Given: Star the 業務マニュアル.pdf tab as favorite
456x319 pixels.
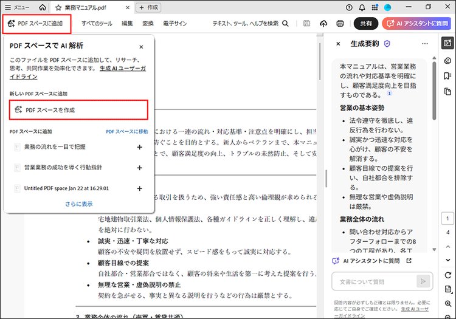Looking at the screenshot, I should coord(58,7).
